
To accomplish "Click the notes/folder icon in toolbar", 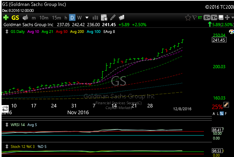I will pos(122,17).
